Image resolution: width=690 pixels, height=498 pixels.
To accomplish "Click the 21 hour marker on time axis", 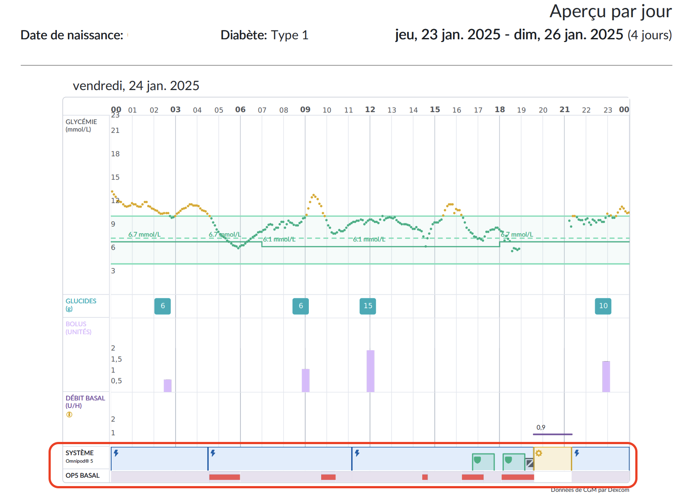I will pyautogui.click(x=565, y=109).
